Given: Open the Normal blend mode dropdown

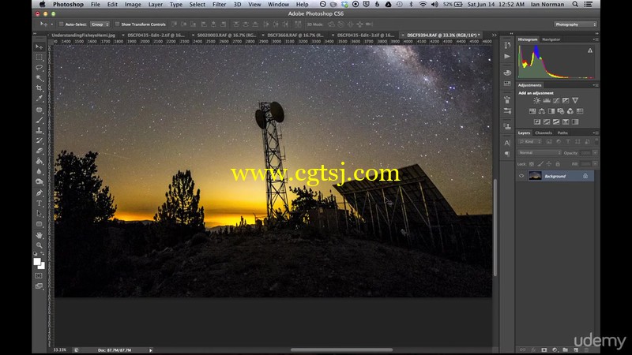Looking at the screenshot, I should click(540, 153).
